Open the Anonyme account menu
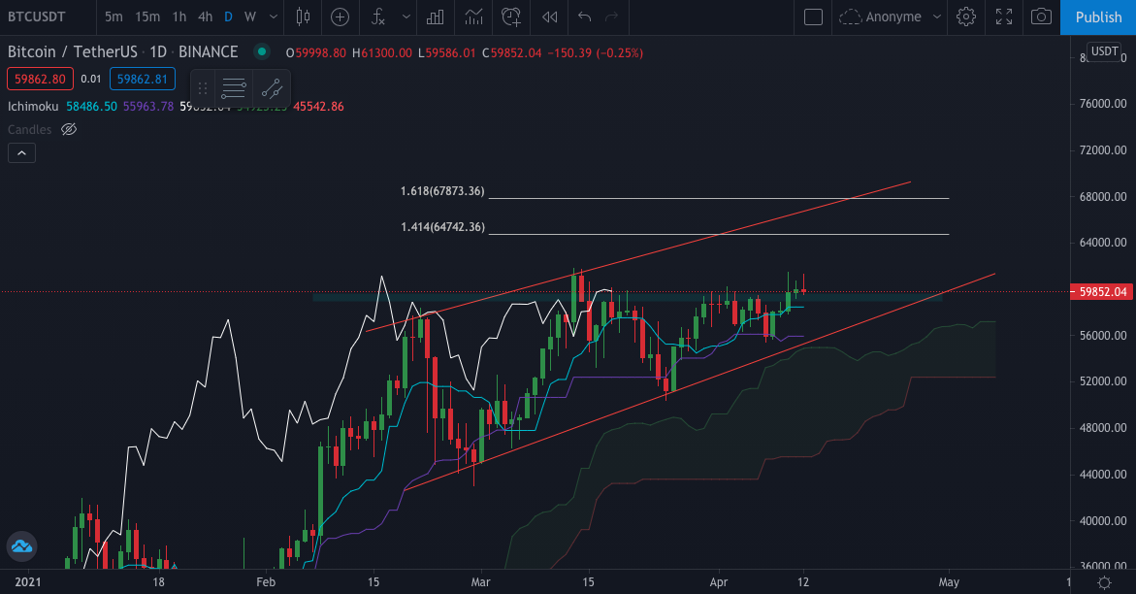1136x594 pixels. [889, 16]
